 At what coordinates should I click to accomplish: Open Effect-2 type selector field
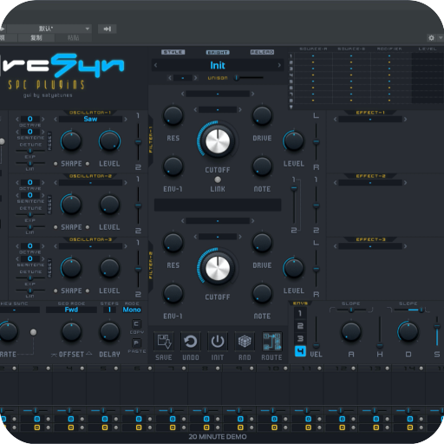(x=370, y=183)
